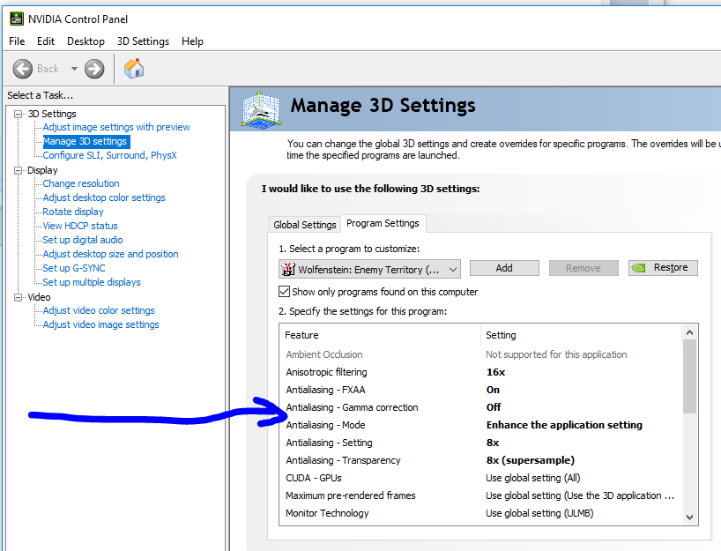721x551 pixels.
Task: Open Adjust desktop color settings
Action: pyautogui.click(x=104, y=197)
